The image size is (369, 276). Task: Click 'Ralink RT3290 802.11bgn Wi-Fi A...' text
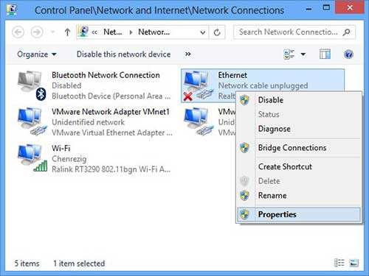111,169
